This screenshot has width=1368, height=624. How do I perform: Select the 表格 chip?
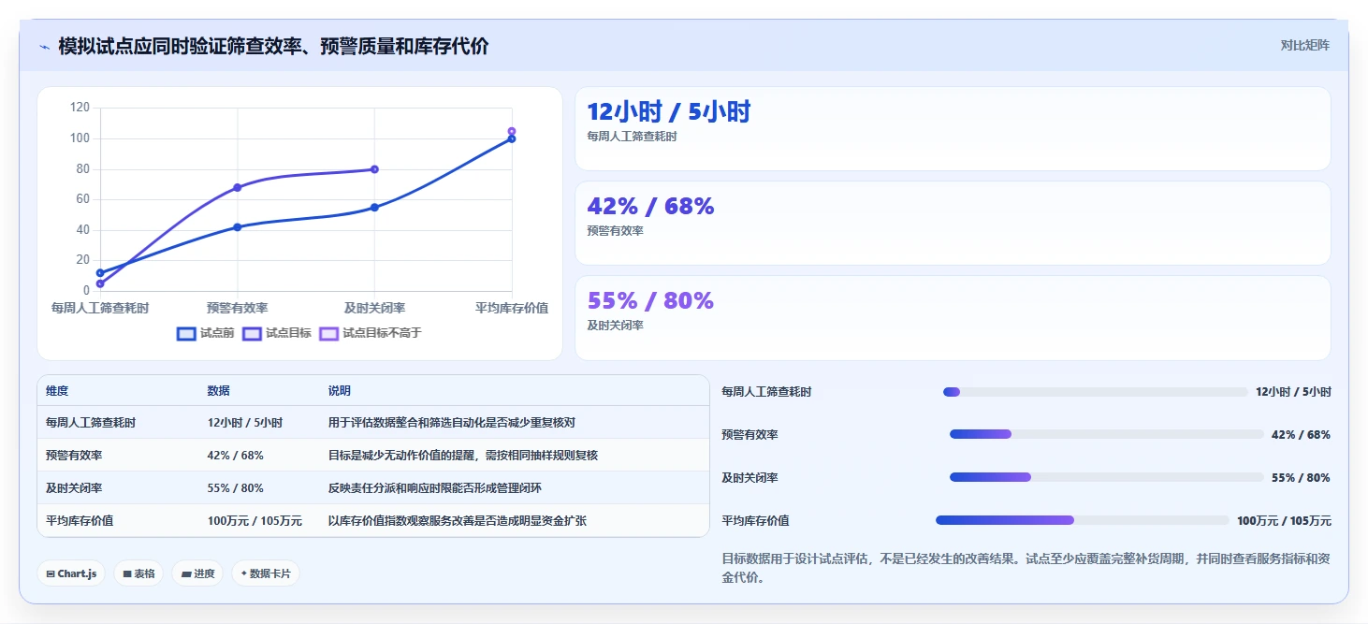point(138,573)
